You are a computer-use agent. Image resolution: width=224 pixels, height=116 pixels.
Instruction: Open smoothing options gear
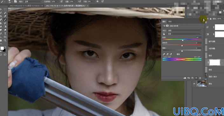click(98, 1)
